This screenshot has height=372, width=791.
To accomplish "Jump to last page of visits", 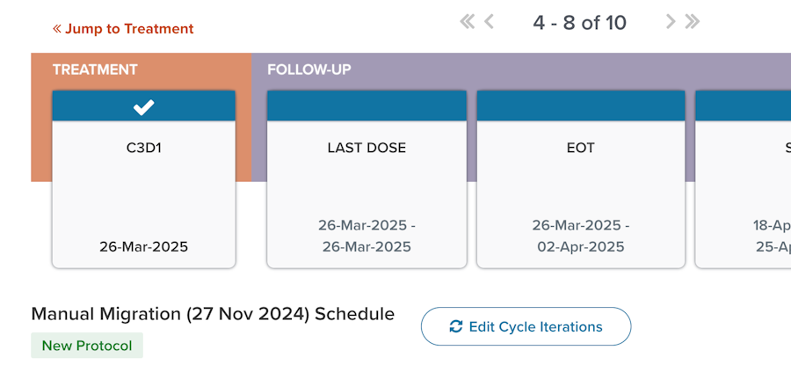I will point(693,22).
